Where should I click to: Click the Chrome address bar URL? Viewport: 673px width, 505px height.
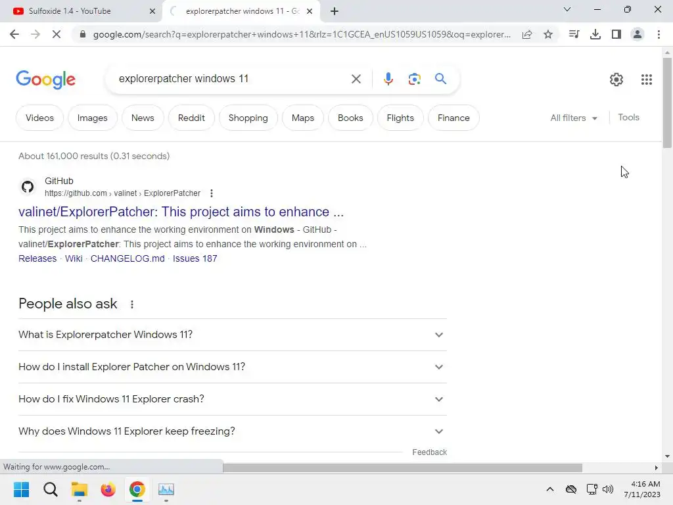click(x=302, y=34)
